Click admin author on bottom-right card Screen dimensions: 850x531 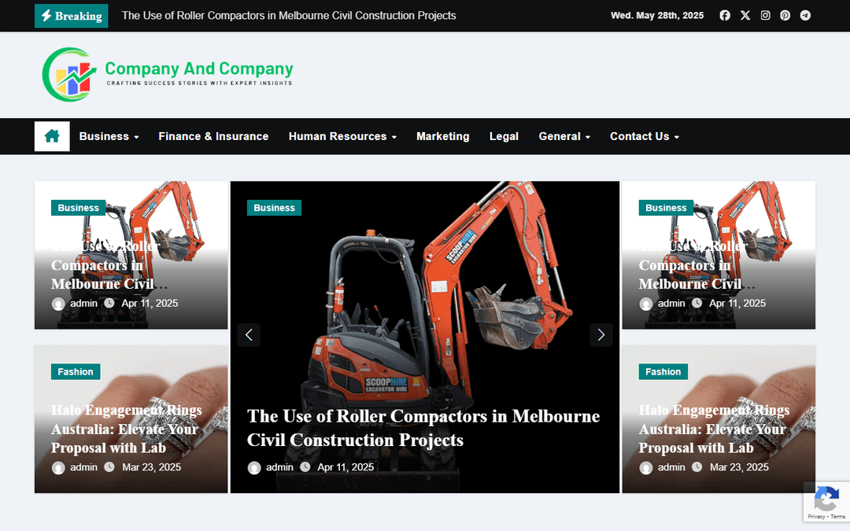click(663, 467)
